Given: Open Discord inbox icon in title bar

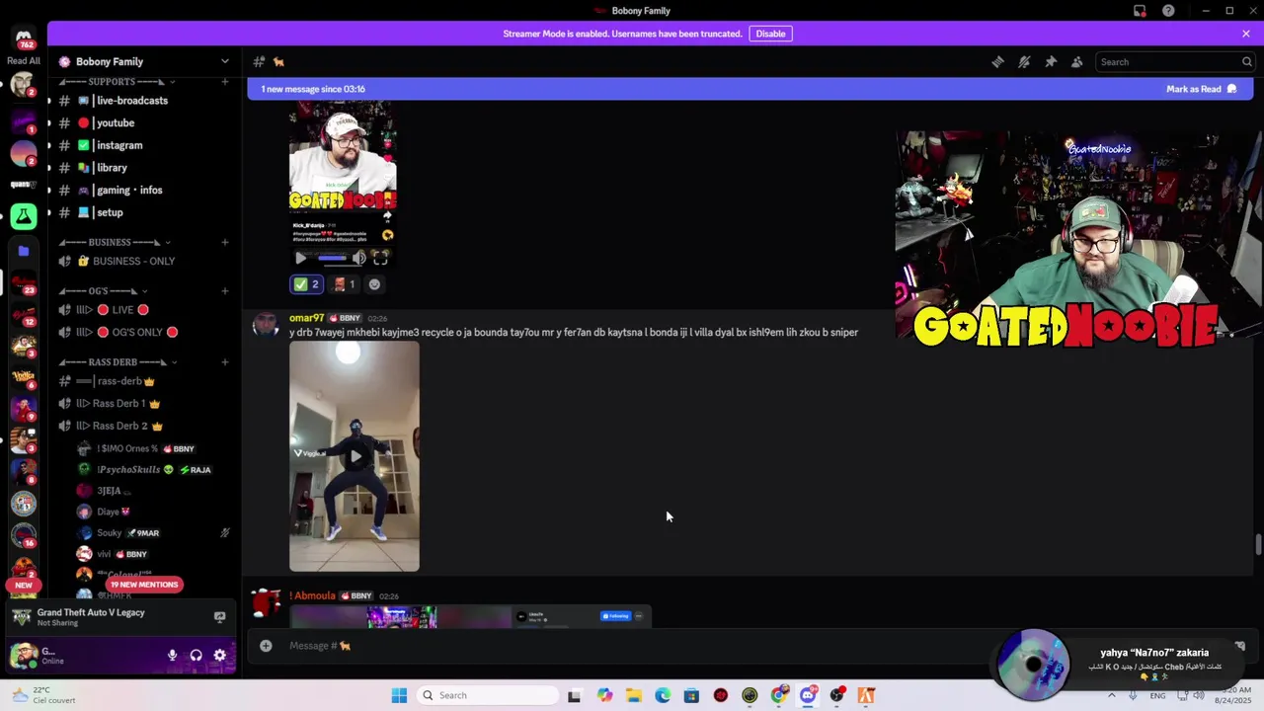Looking at the screenshot, I should (1140, 11).
